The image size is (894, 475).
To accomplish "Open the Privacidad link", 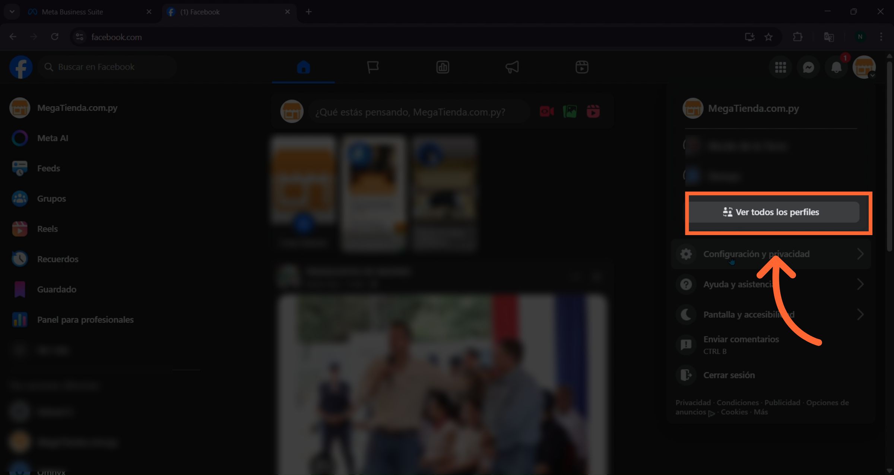I will point(692,402).
